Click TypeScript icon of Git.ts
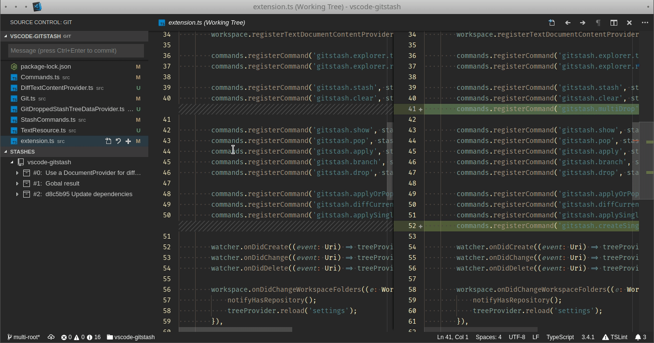 pos(14,99)
